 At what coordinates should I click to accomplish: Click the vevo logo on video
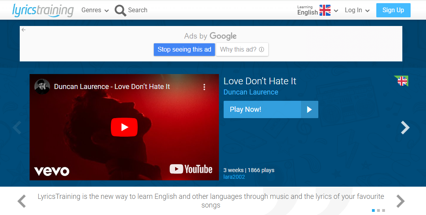(x=52, y=171)
